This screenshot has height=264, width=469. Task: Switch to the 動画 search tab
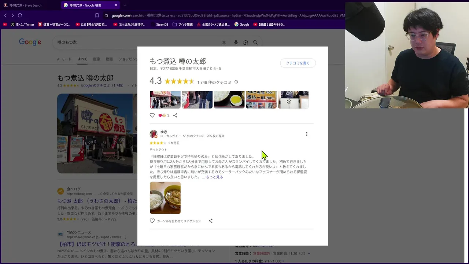click(109, 59)
